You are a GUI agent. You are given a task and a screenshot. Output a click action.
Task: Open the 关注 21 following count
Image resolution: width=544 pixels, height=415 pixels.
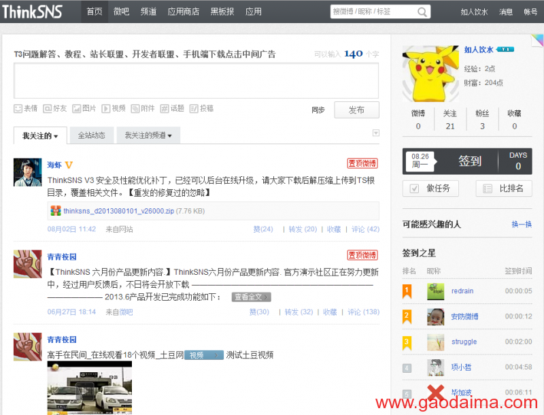[450, 119]
